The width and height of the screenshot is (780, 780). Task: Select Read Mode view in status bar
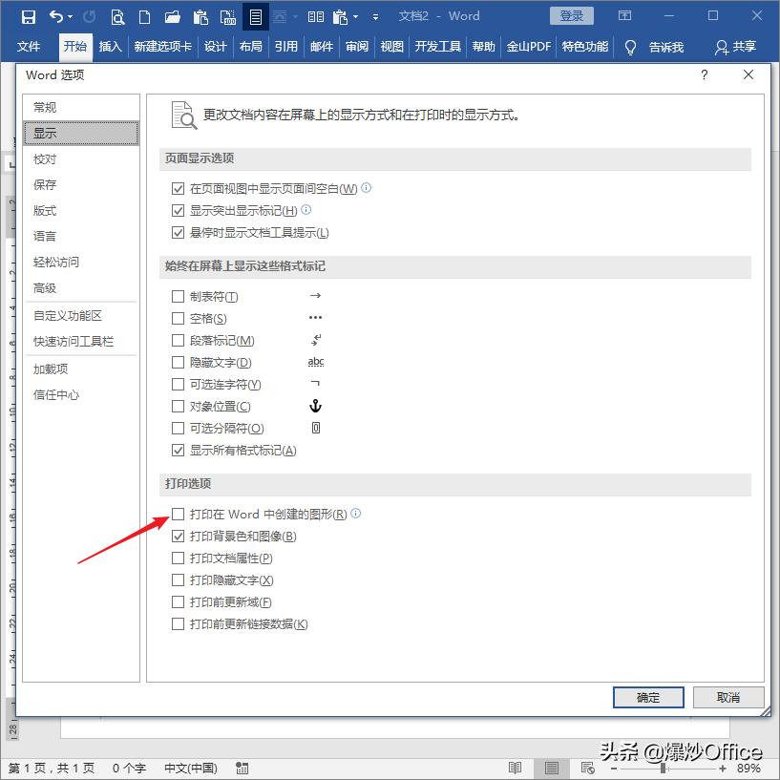(x=516, y=768)
